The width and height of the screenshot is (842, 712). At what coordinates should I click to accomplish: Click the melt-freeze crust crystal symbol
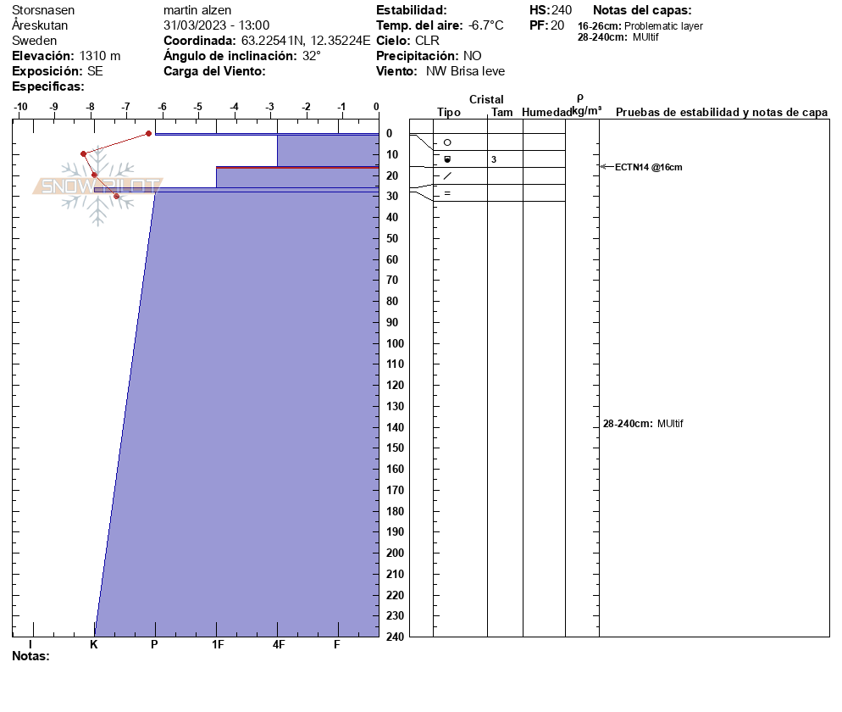pos(447,159)
